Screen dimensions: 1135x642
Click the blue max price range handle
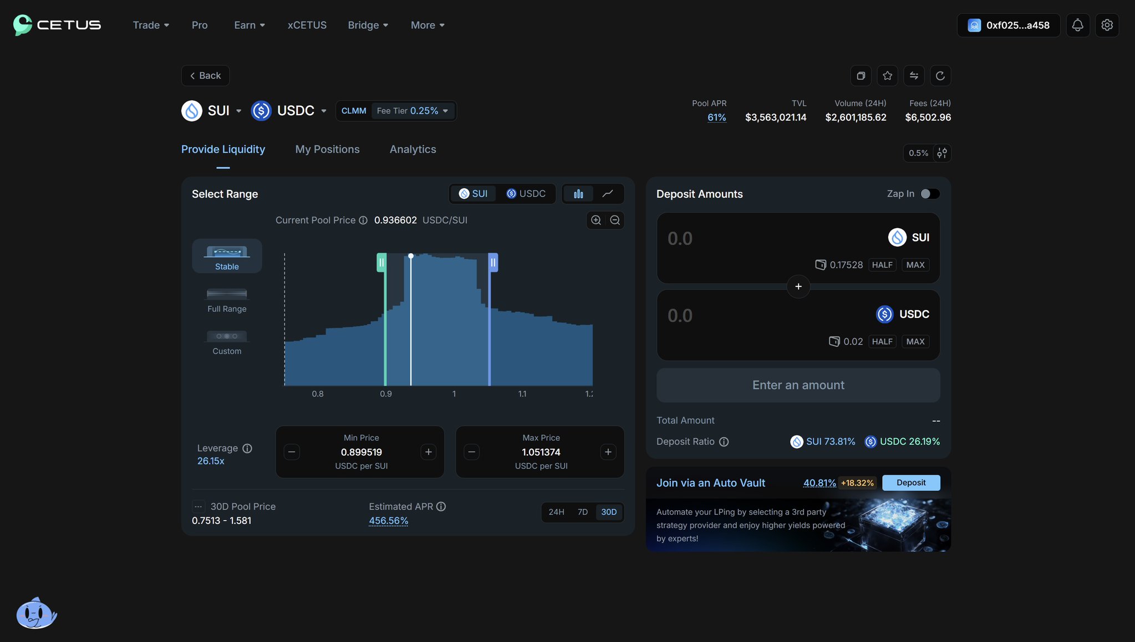pos(493,263)
